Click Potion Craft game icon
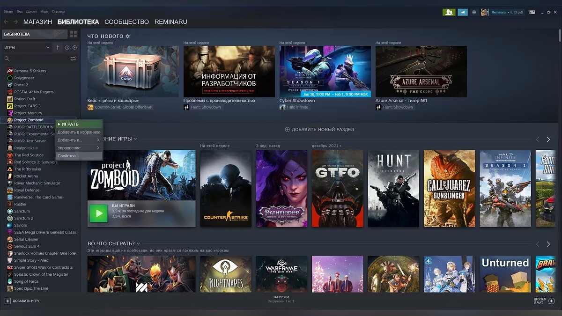The image size is (562, 316). 10,99
